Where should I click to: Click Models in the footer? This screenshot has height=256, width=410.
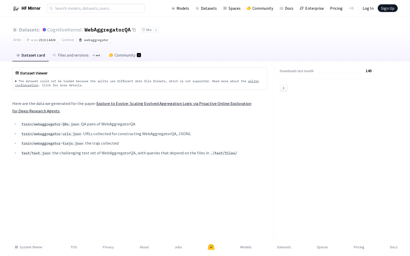point(246,247)
